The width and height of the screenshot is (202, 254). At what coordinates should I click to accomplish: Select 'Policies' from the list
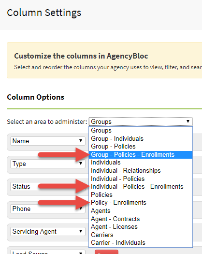point(141,194)
